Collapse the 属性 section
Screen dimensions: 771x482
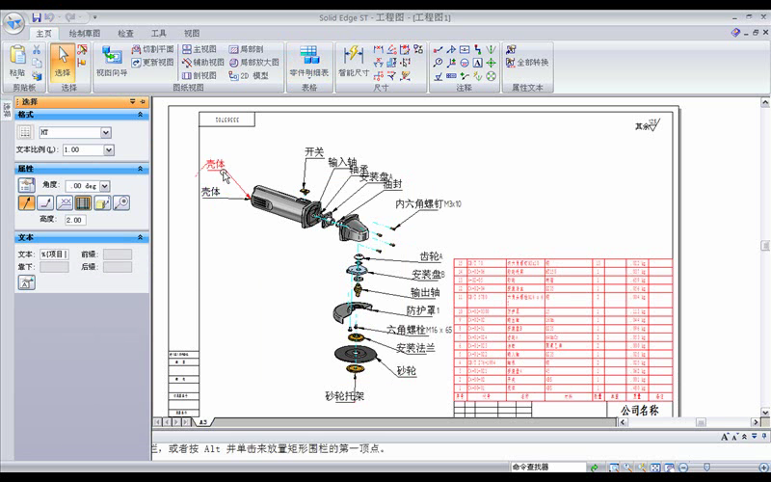tap(140, 169)
